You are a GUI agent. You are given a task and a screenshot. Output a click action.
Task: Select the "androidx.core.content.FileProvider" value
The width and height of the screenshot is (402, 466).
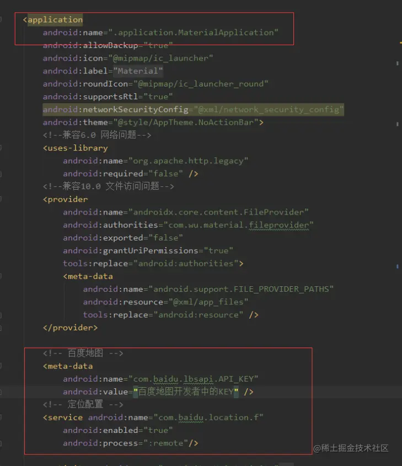tap(218, 212)
